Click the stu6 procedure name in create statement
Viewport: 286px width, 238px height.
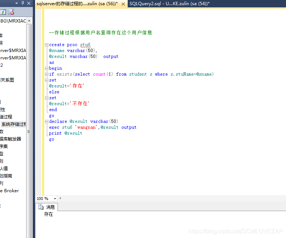[85, 45]
